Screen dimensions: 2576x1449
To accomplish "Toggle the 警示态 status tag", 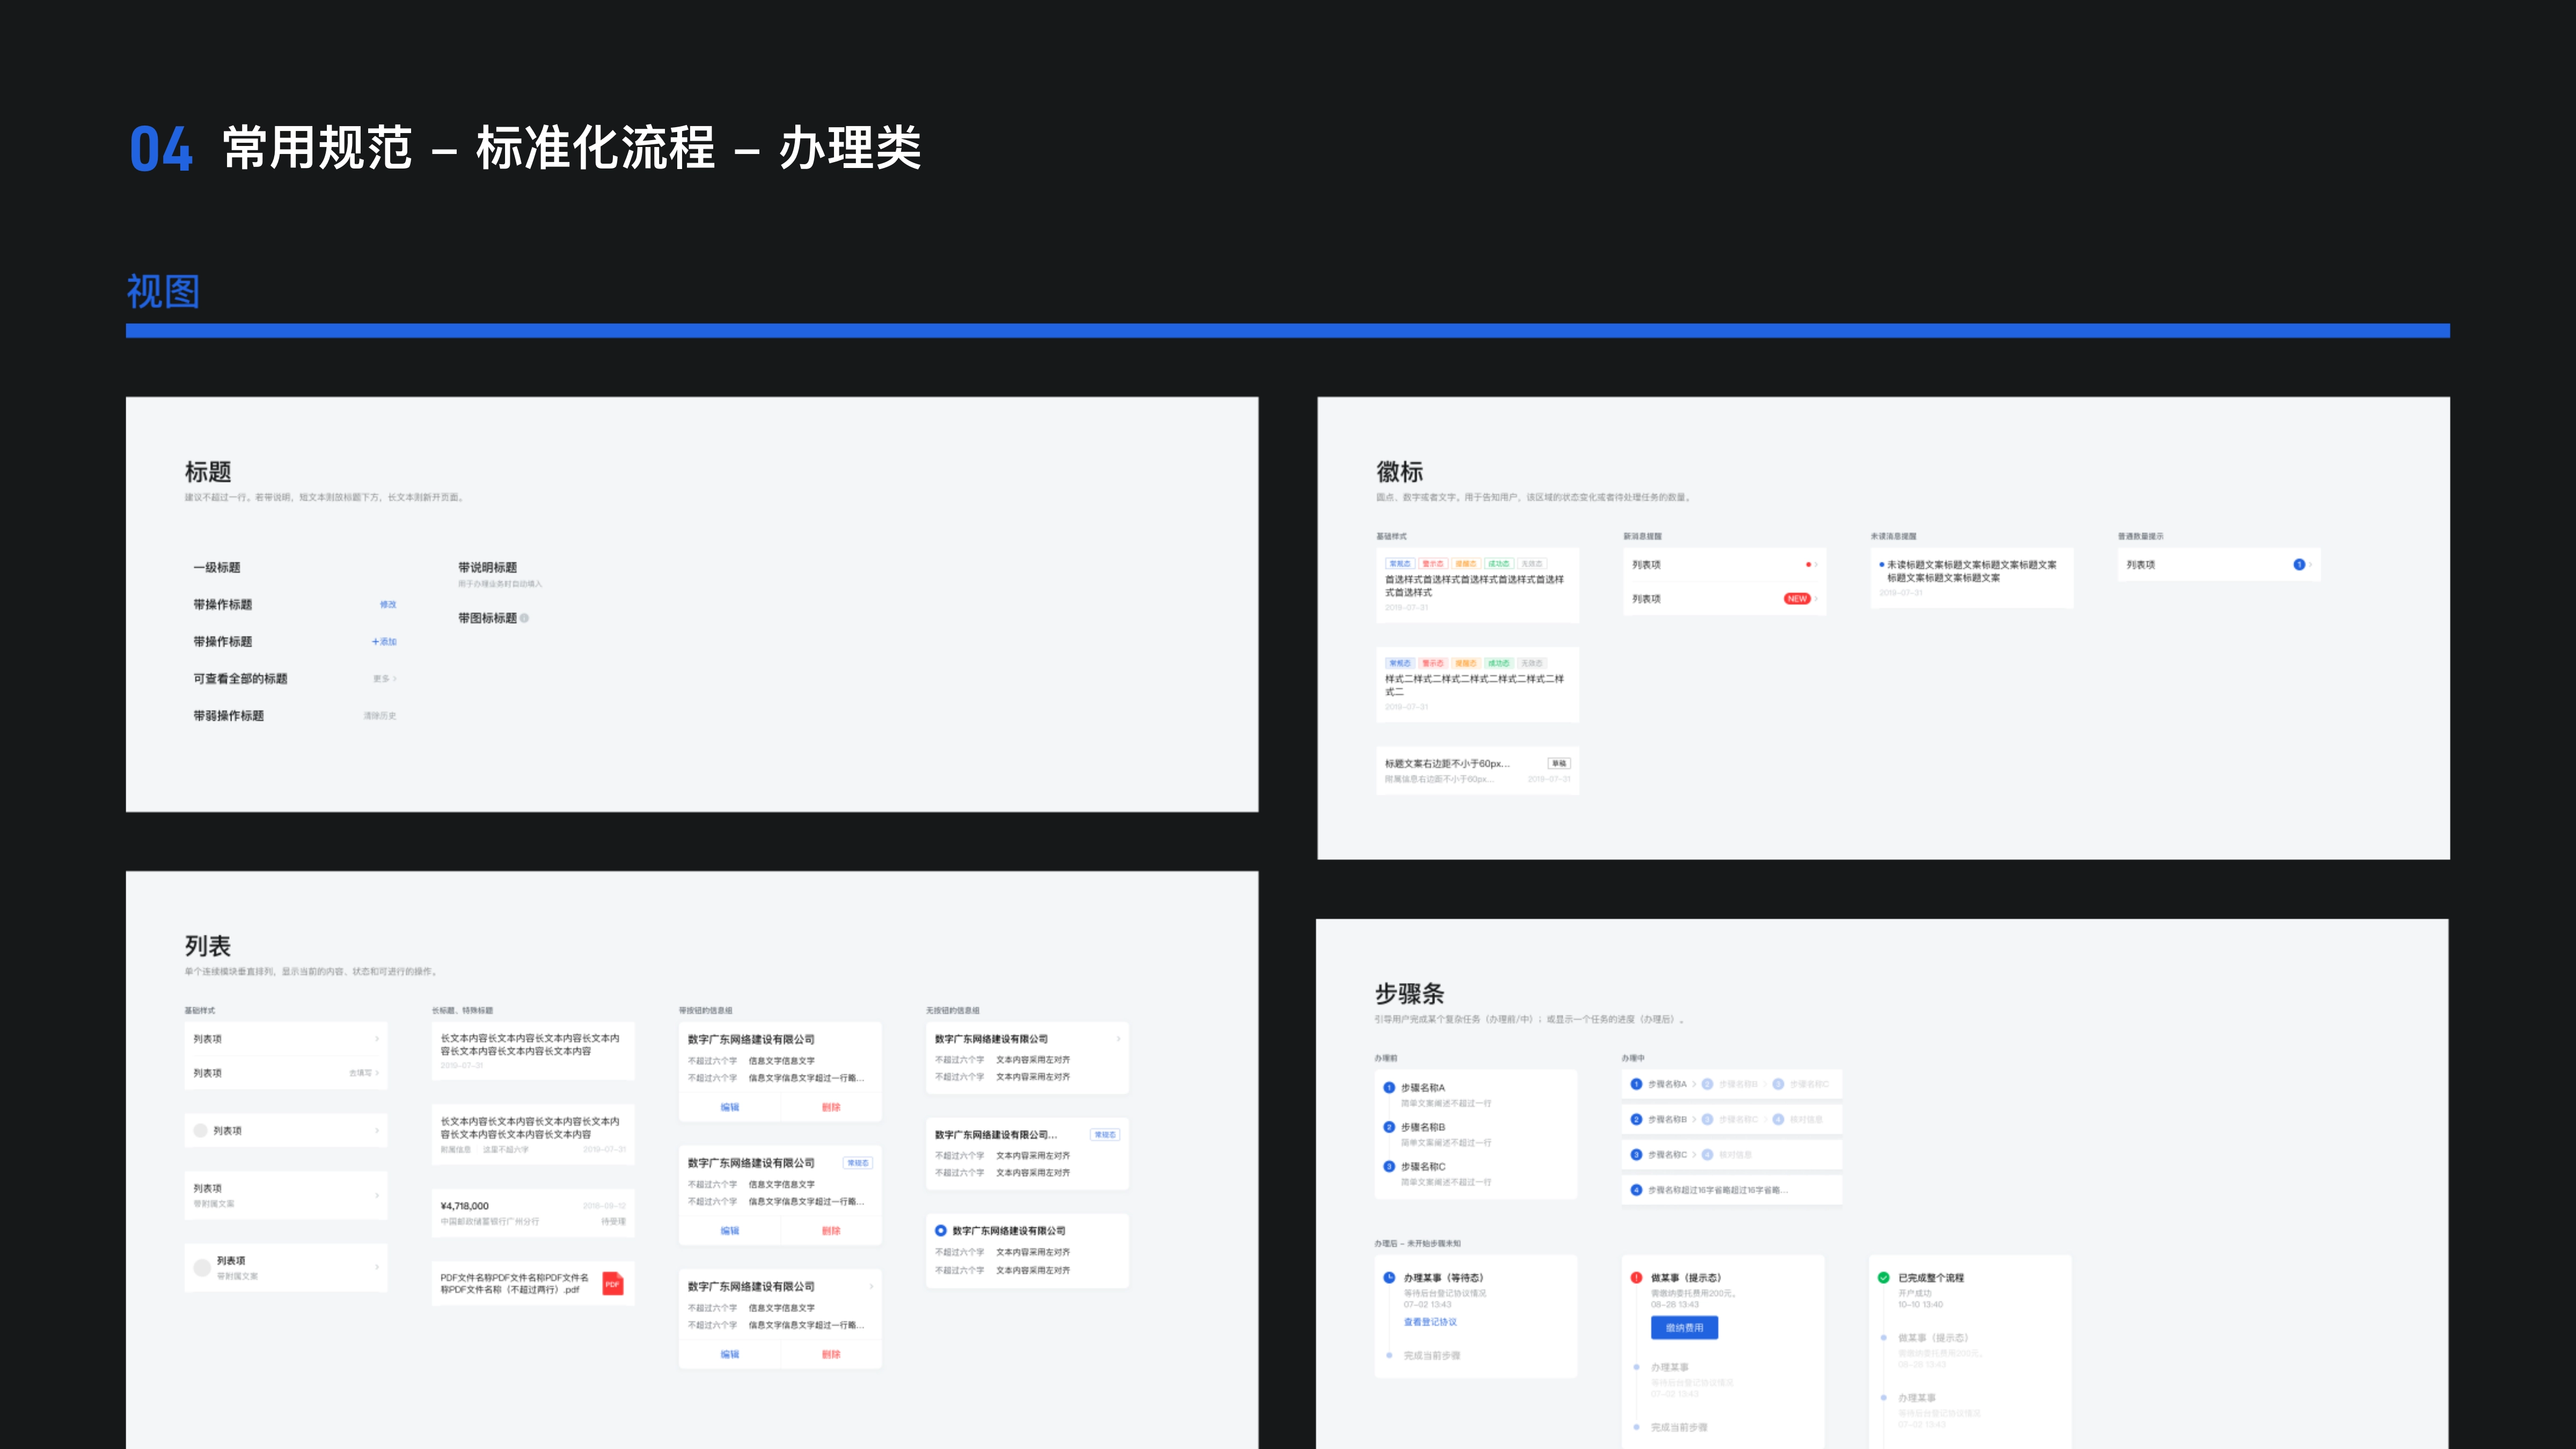I will pos(1434,563).
